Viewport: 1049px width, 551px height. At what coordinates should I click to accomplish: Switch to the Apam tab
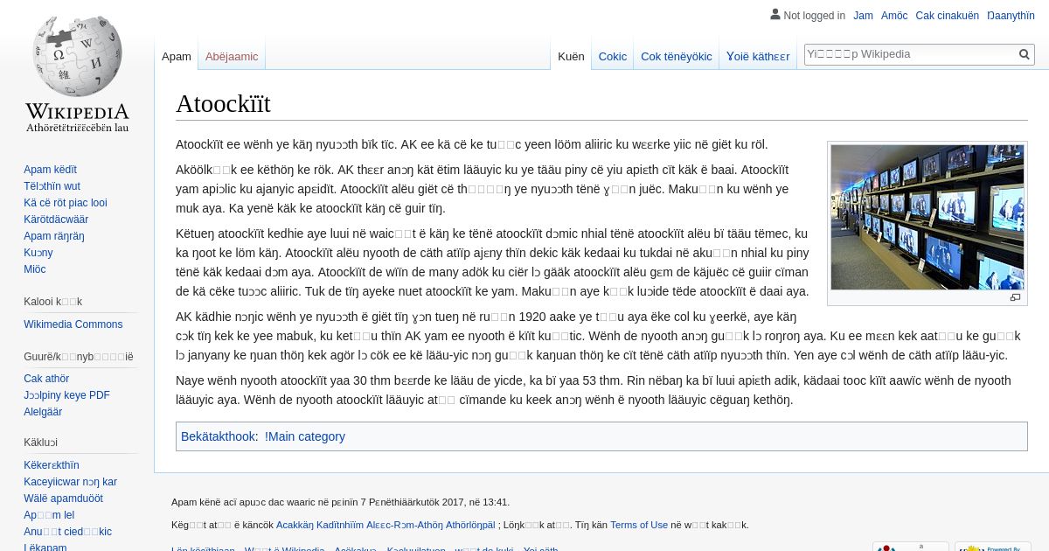[x=177, y=56]
